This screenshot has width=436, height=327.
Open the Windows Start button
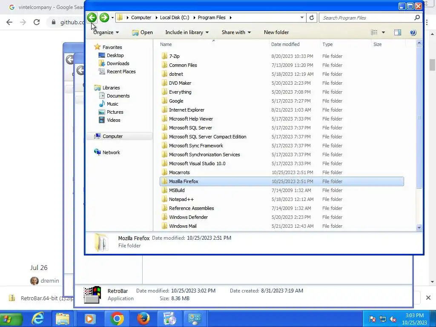click(x=11, y=318)
